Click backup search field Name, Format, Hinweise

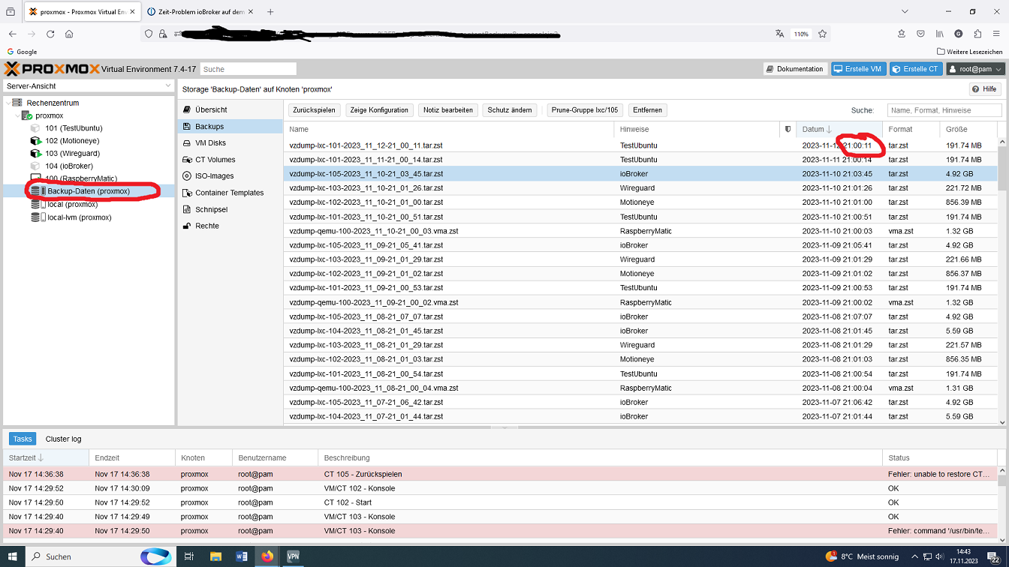tap(944, 110)
